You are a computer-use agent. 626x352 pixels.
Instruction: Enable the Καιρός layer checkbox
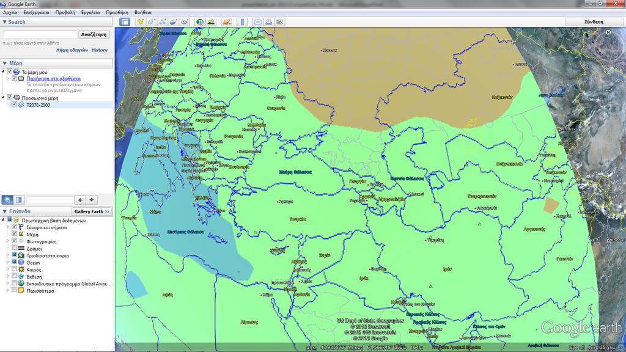click(15, 269)
